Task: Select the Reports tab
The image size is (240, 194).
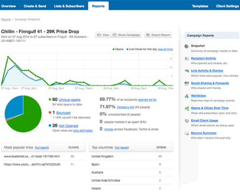Action: (x=98, y=6)
